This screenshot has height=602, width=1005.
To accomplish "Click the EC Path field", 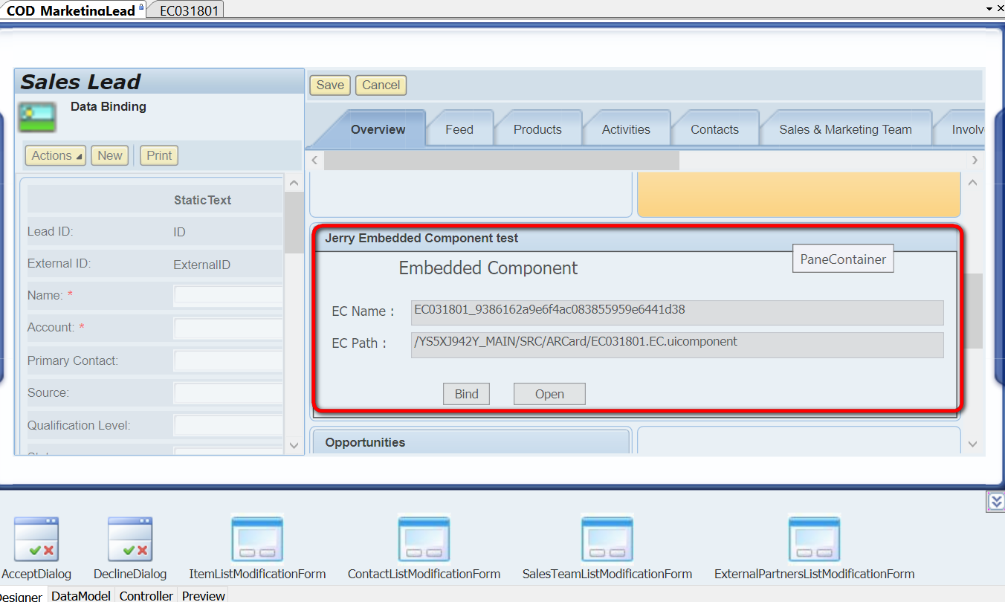I will point(677,345).
